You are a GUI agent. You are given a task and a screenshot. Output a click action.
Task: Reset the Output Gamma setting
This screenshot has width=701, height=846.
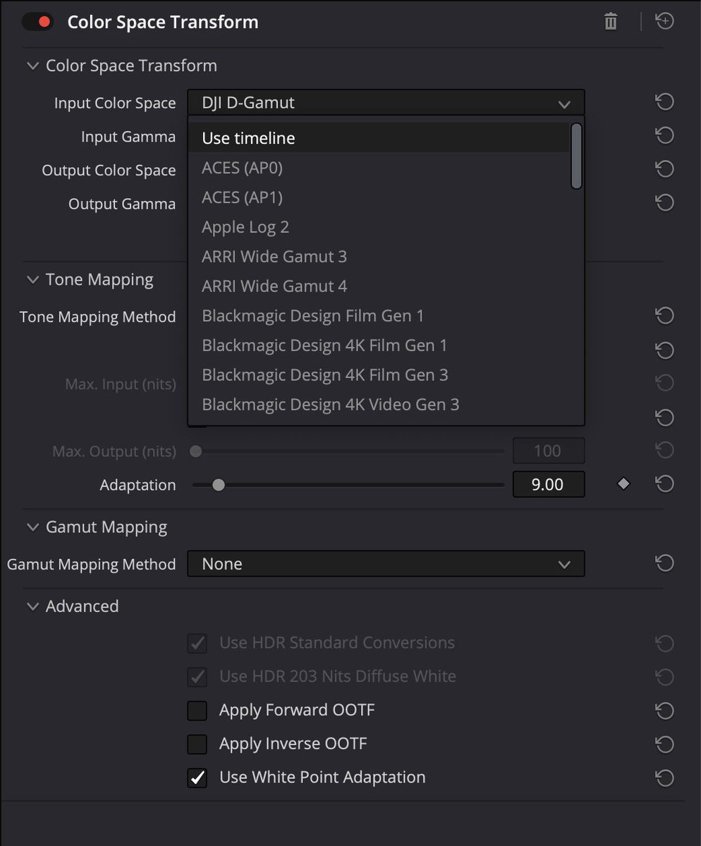tap(664, 203)
